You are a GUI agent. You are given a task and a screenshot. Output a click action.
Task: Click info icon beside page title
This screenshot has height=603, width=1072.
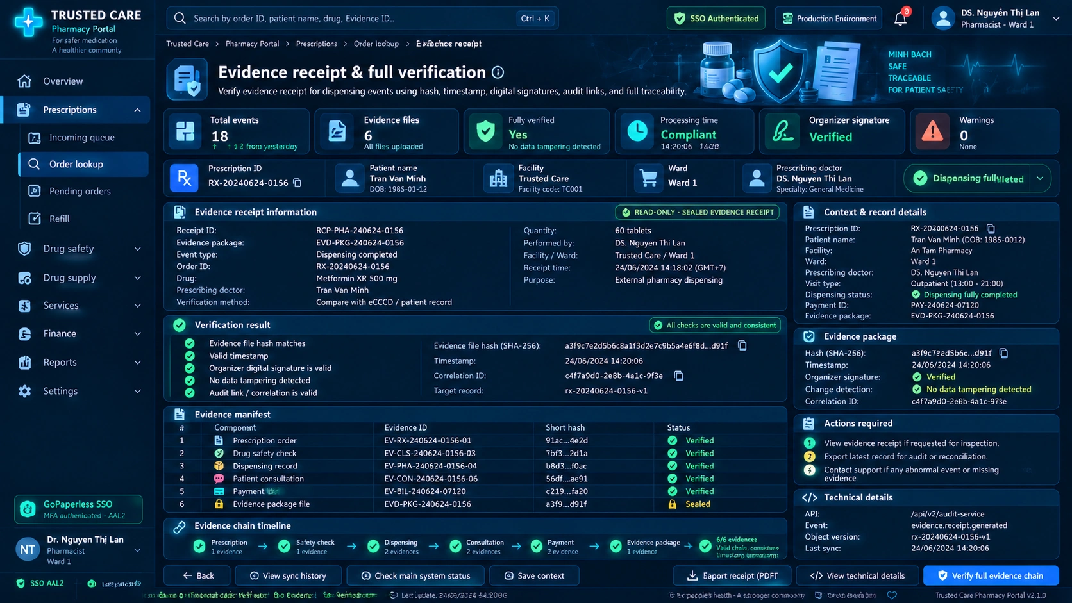coord(498,72)
